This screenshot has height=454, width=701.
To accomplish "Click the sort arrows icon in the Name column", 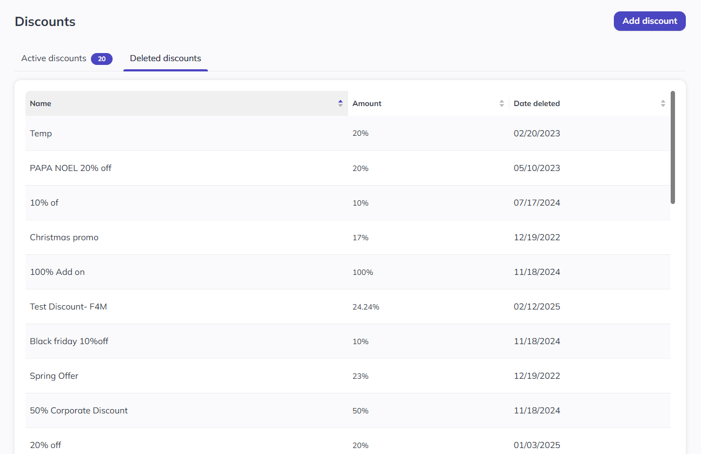I will [340, 103].
